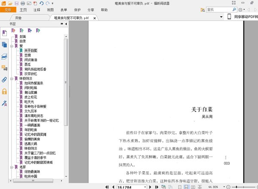Open the Security lock sidebar icon
Viewport: 258px width, 189px height.
[x=4, y=91]
